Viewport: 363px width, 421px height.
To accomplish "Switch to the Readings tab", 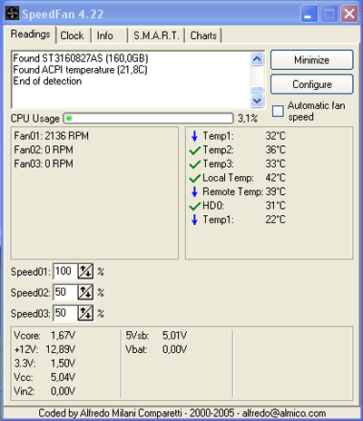I will (30, 34).
